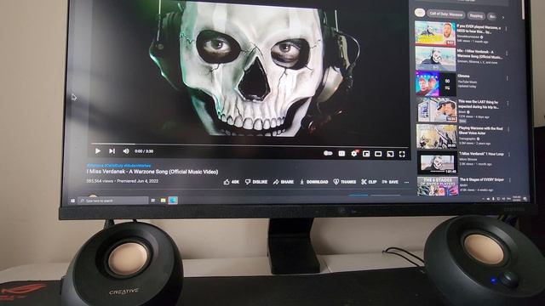Click the taskbar 'Type here to search' box
Viewport: 545px width, 306px height.
click(113, 201)
